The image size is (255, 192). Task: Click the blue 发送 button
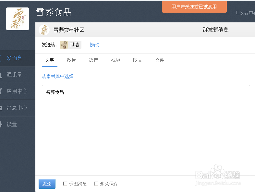(x=47, y=184)
